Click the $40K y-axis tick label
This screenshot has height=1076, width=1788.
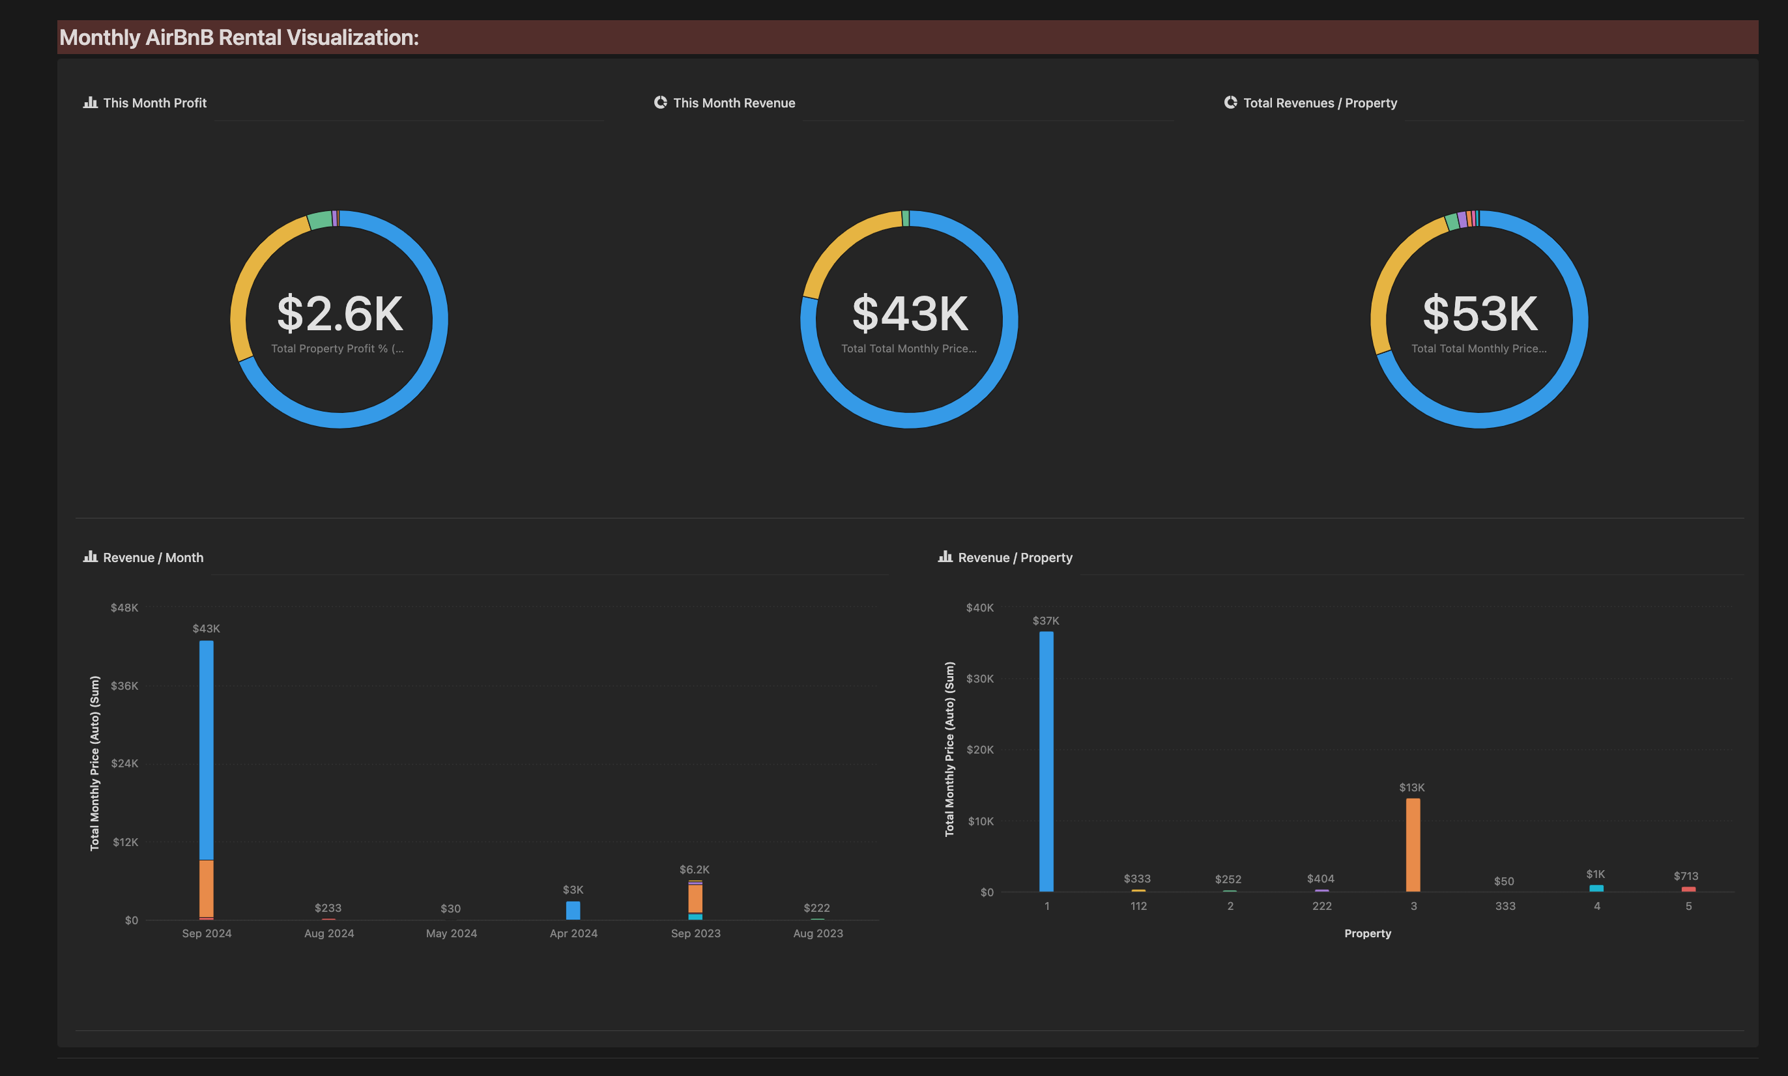980,608
